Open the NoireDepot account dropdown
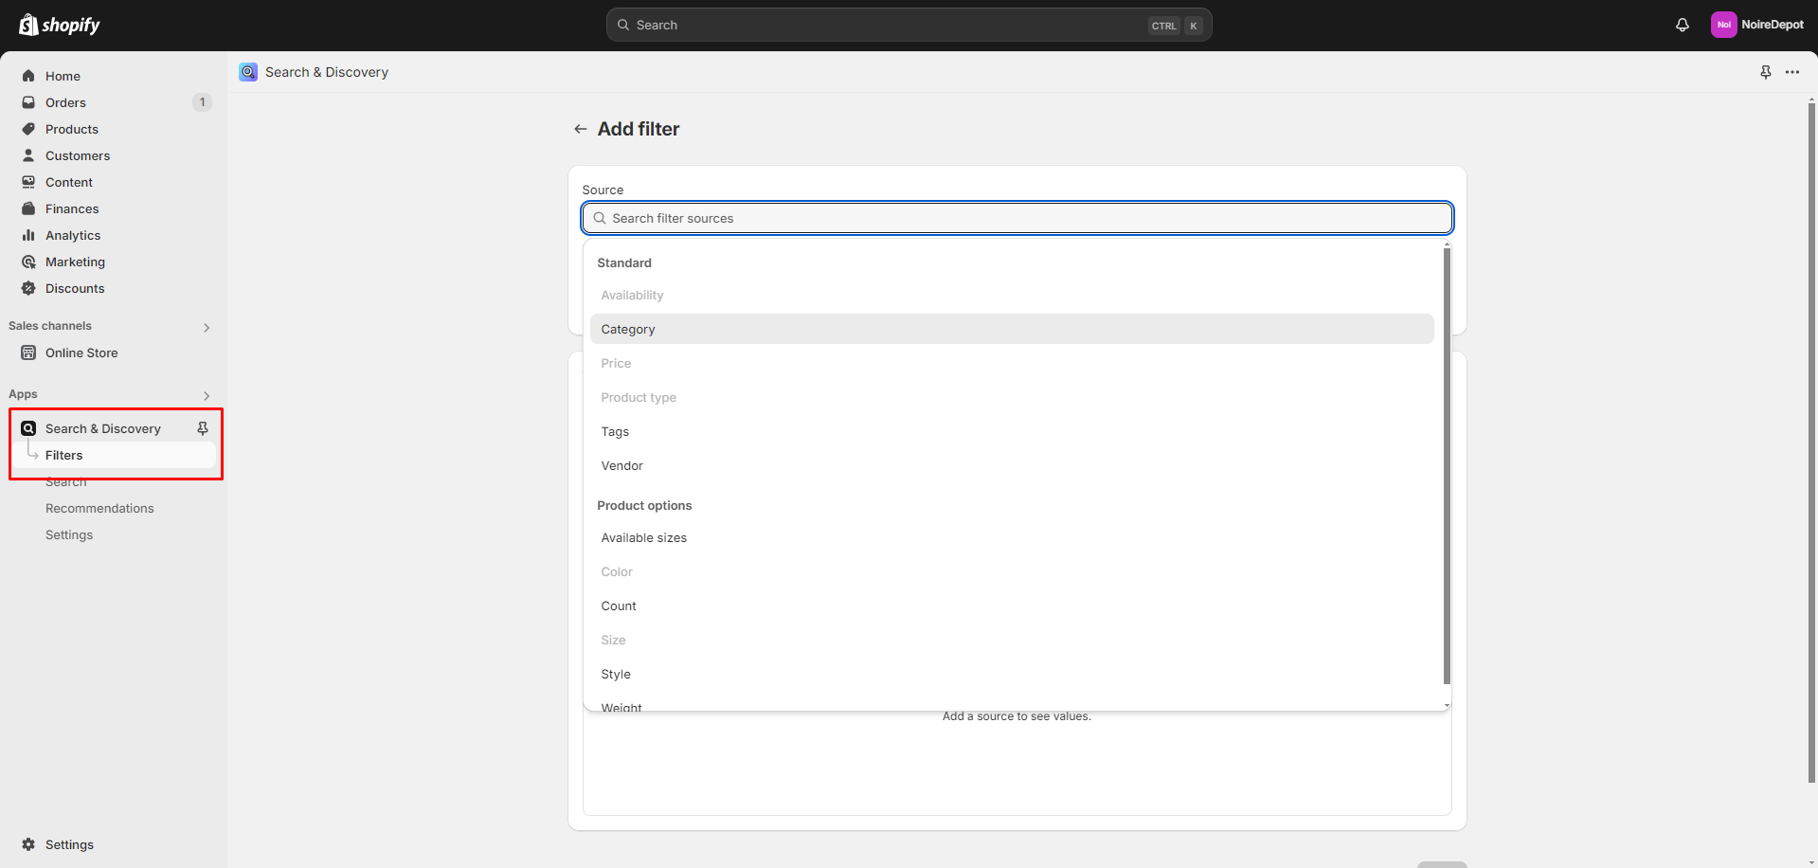This screenshot has height=868, width=1818. pos(1757,25)
